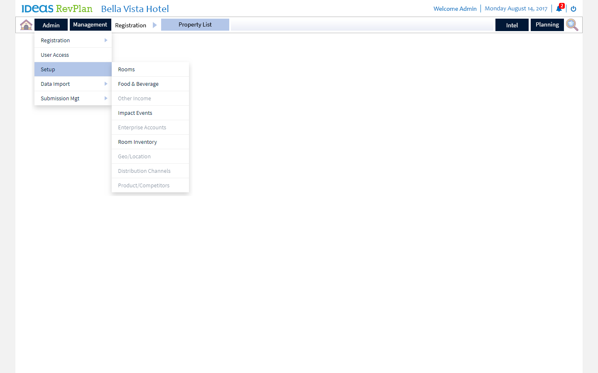Open the Impact Events setup page

click(x=135, y=113)
